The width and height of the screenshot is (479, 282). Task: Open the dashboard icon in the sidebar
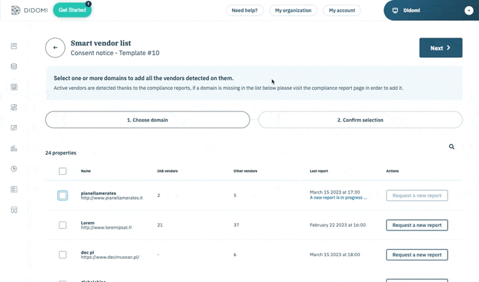tap(14, 46)
